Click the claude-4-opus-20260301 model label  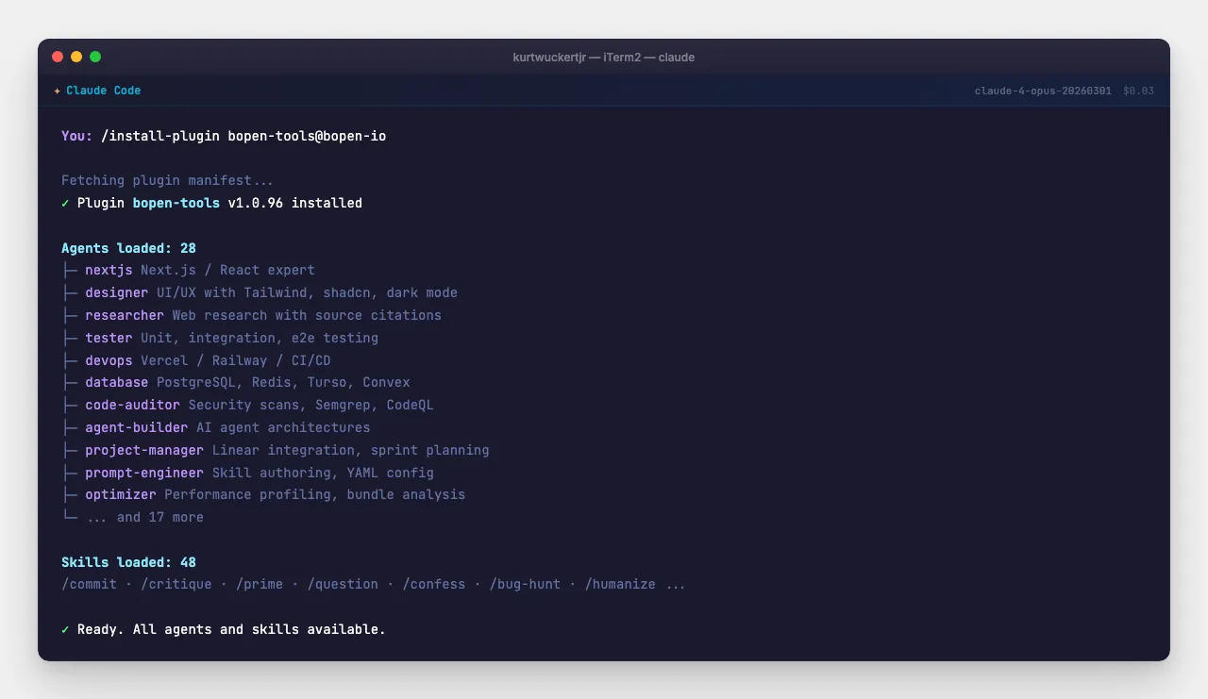[x=1043, y=91]
